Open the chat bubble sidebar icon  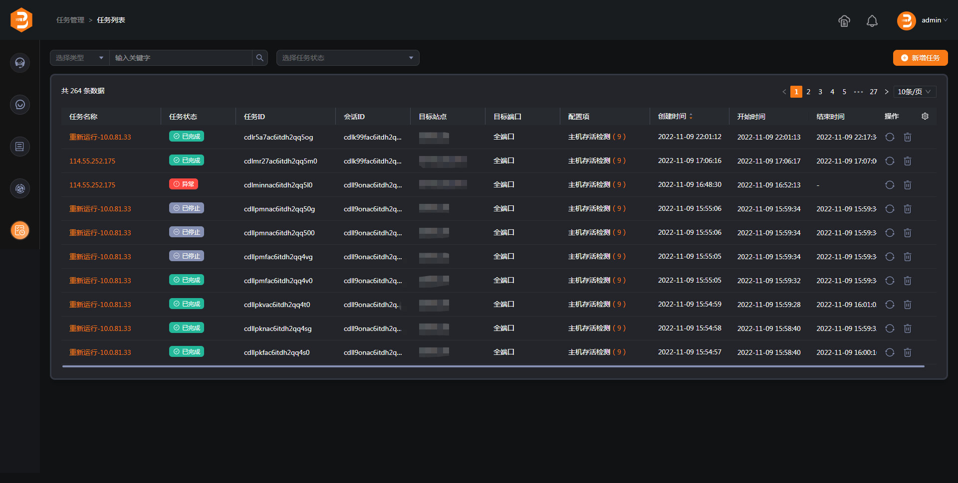20,105
